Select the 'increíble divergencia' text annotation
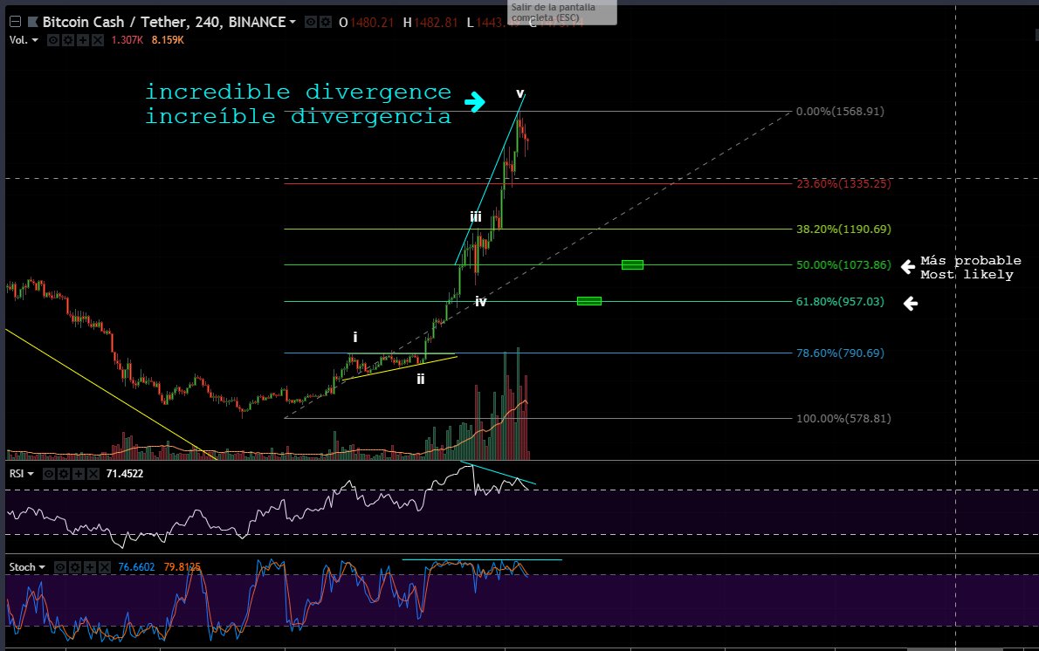 coord(299,116)
